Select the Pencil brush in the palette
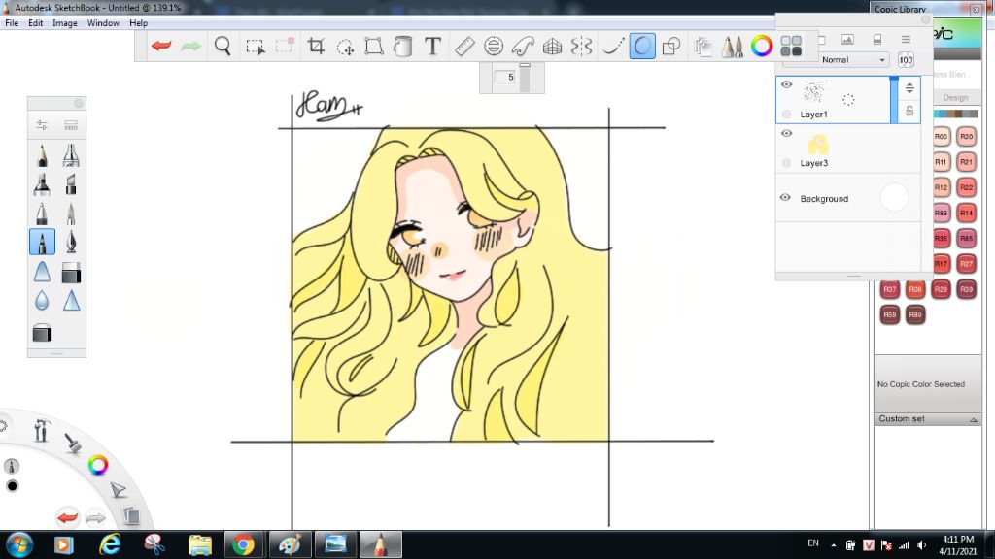The height and width of the screenshot is (559, 995). click(x=42, y=155)
